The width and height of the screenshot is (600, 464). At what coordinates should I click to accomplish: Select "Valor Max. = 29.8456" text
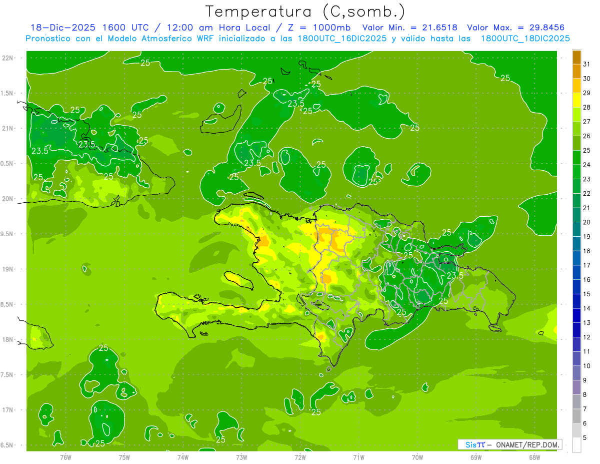click(x=516, y=28)
